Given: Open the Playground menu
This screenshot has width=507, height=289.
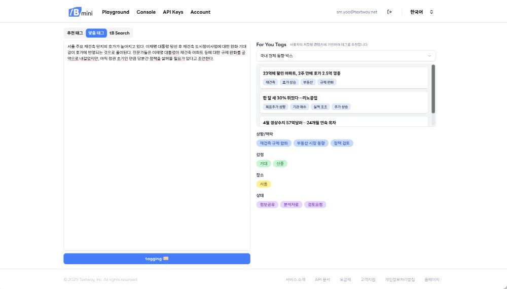Looking at the screenshot, I should pos(116,12).
